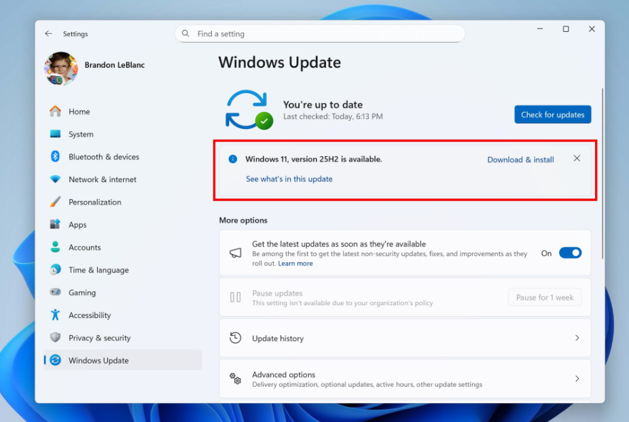629x422 pixels.
Task: Click the Personalization paintbrush icon
Action: click(x=56, y=202)
